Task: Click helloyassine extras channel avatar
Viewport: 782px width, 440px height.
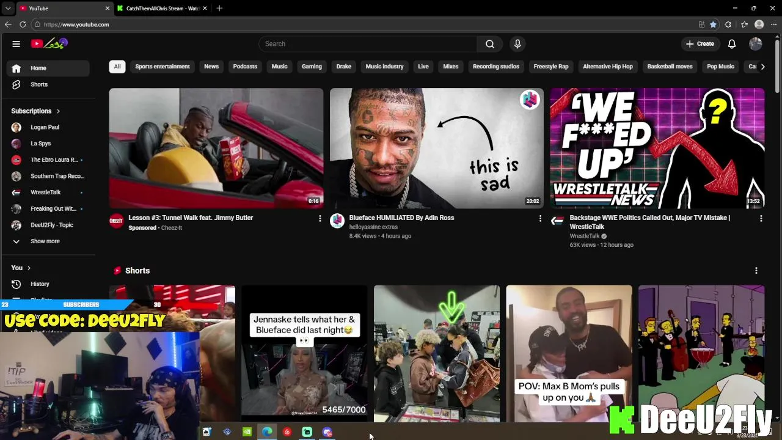Action: (337, 221)
